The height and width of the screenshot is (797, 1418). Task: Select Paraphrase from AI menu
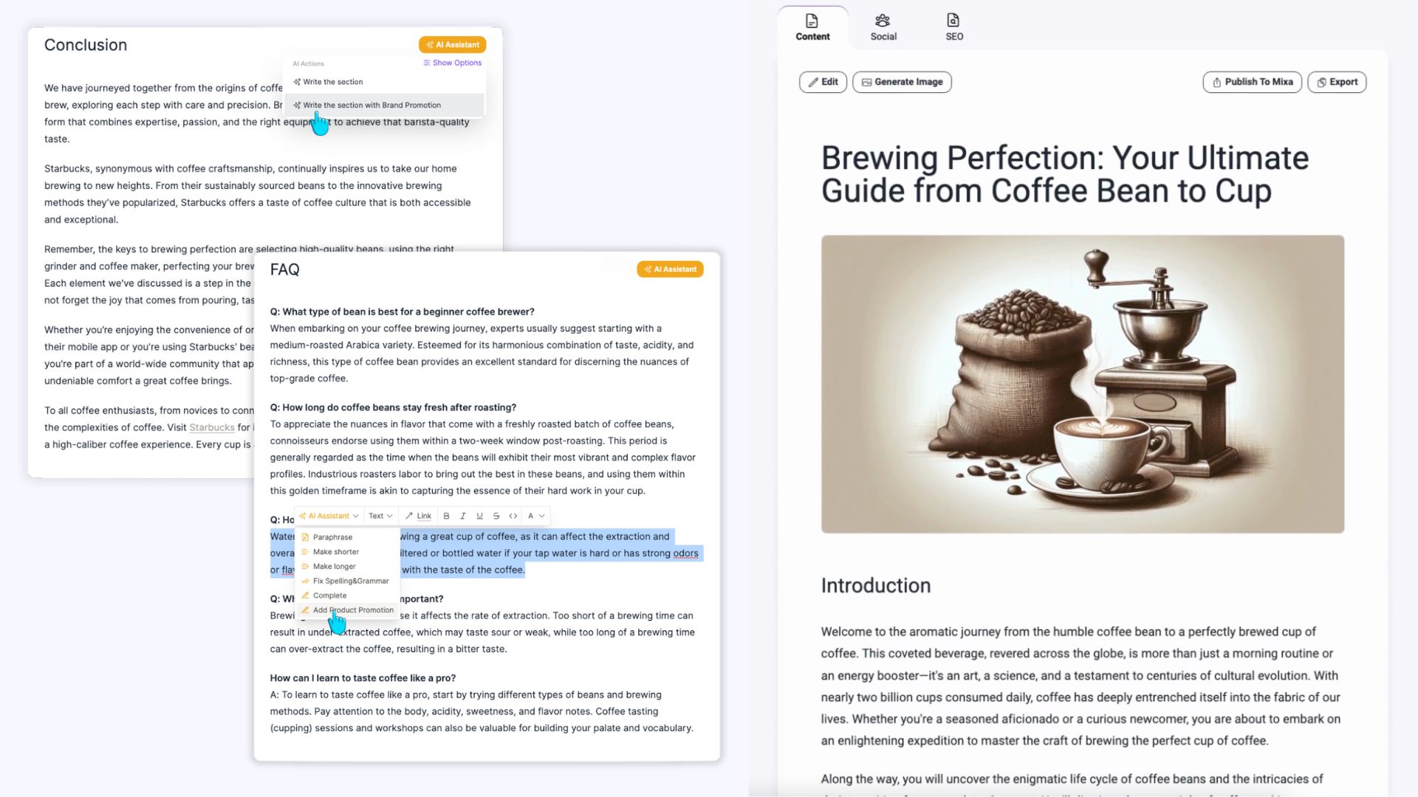click(x=332, y=537)
